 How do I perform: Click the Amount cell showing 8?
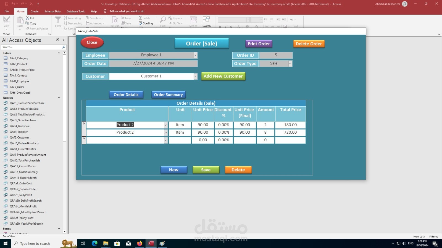tap(265, 133)
